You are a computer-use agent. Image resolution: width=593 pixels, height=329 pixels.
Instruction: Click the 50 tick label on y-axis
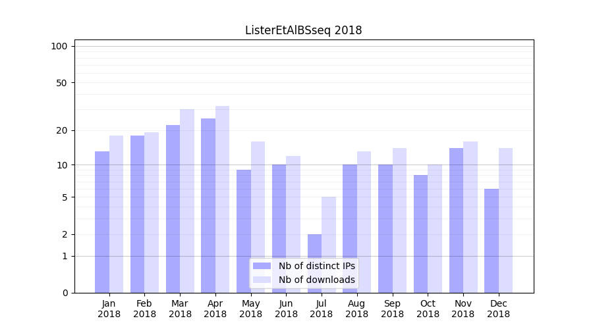(x=61, y=83)
